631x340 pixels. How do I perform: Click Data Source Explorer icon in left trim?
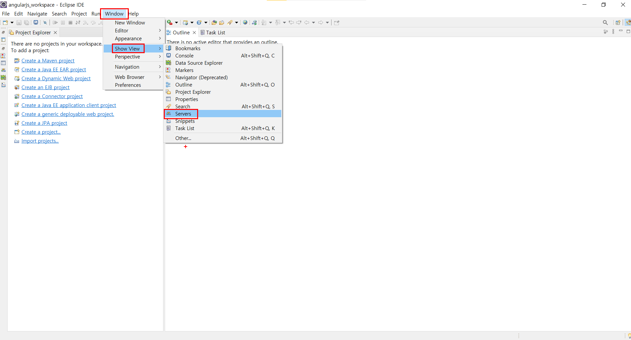click(x=3, y=77)
